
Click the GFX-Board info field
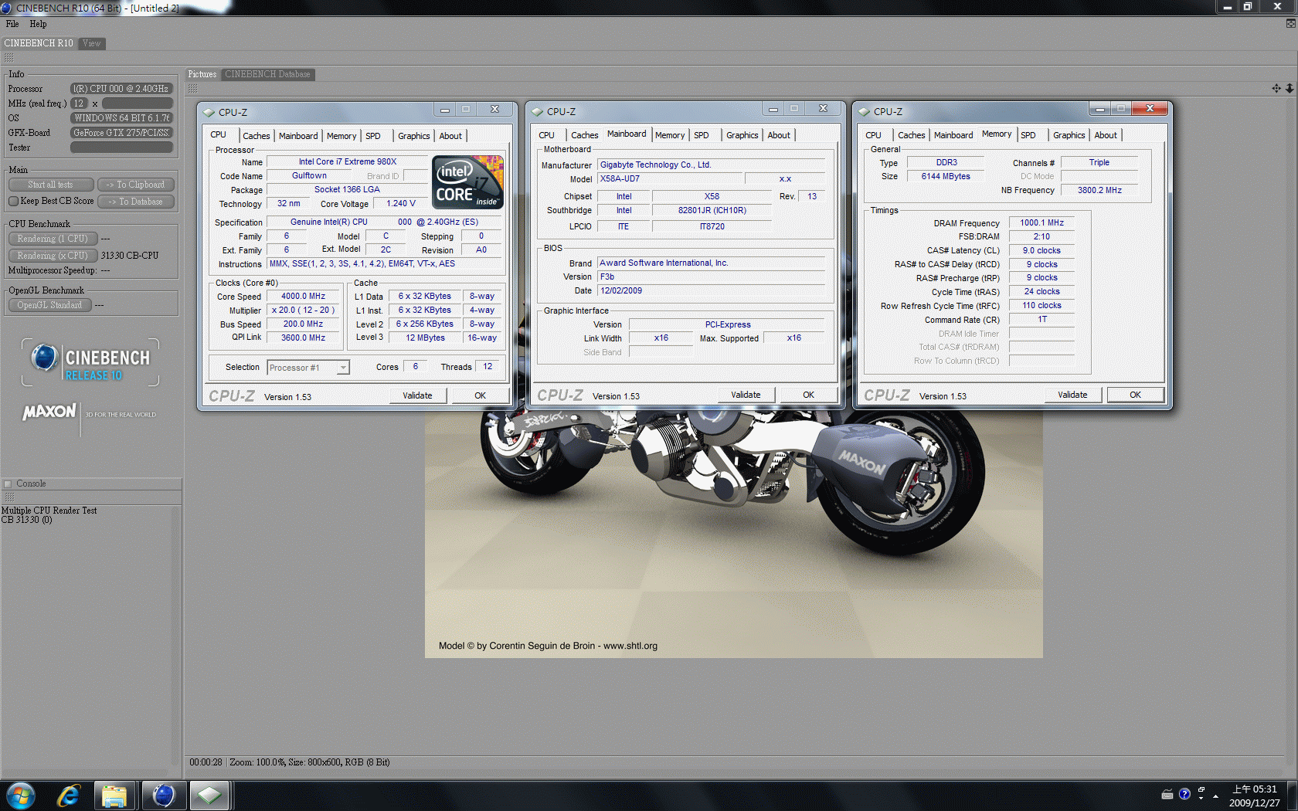(x=121, y=133)
